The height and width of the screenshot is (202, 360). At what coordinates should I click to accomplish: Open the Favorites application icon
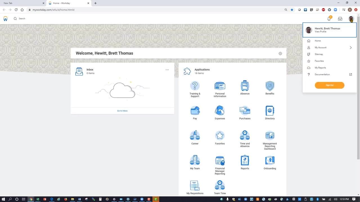pyautogui.click(x=220, y=136)
